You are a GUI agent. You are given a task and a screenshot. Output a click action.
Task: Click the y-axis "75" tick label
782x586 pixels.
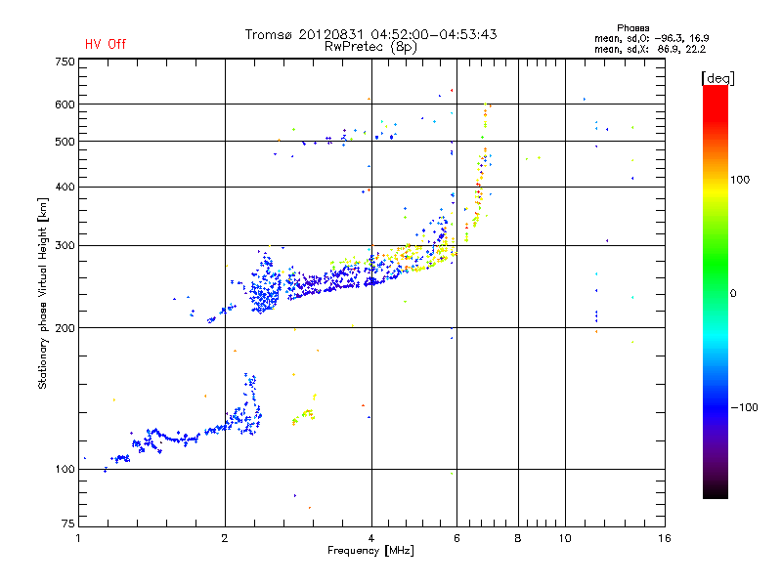pos(68,523)
